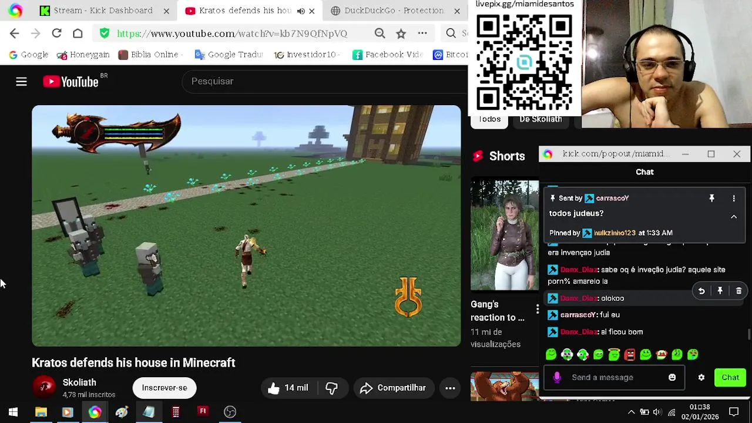Image resolution: width=752 pixels, height=423 pixels.
Task: Dislike the video with thumbs down
Action: (x=331, y=388)
